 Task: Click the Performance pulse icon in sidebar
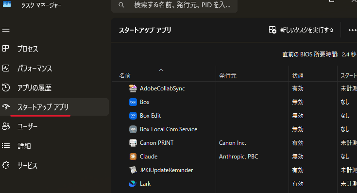pyautogui.click(x=6, y=68)
